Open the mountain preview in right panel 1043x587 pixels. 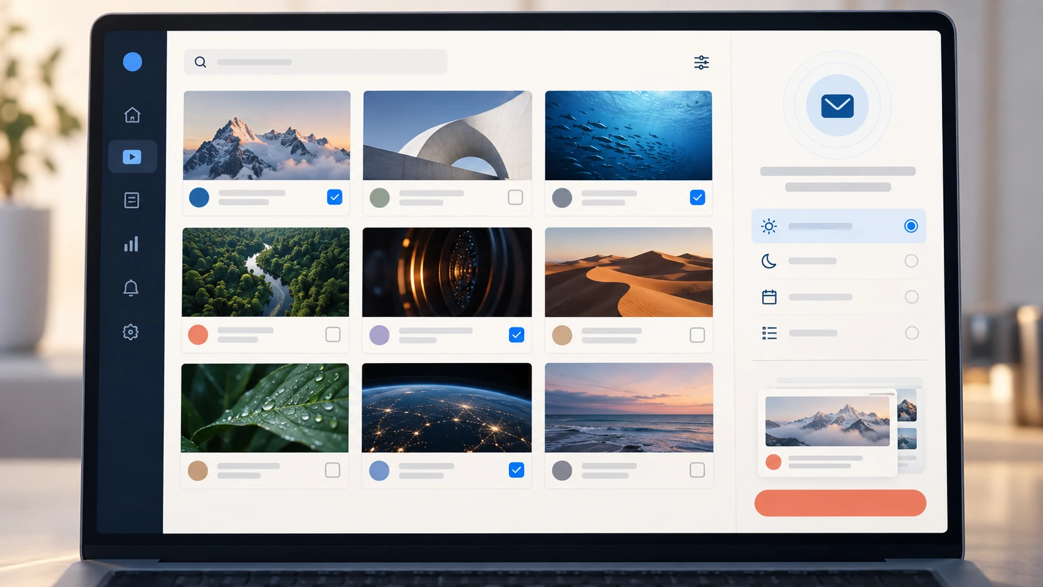click(827, 421)
